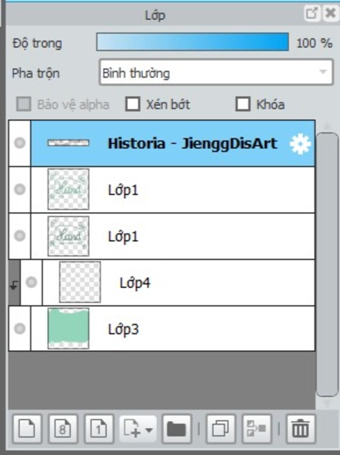The image size is (340, 455).
Task: Open the add-layer dropdown arrow
Action: click(149, 430)
